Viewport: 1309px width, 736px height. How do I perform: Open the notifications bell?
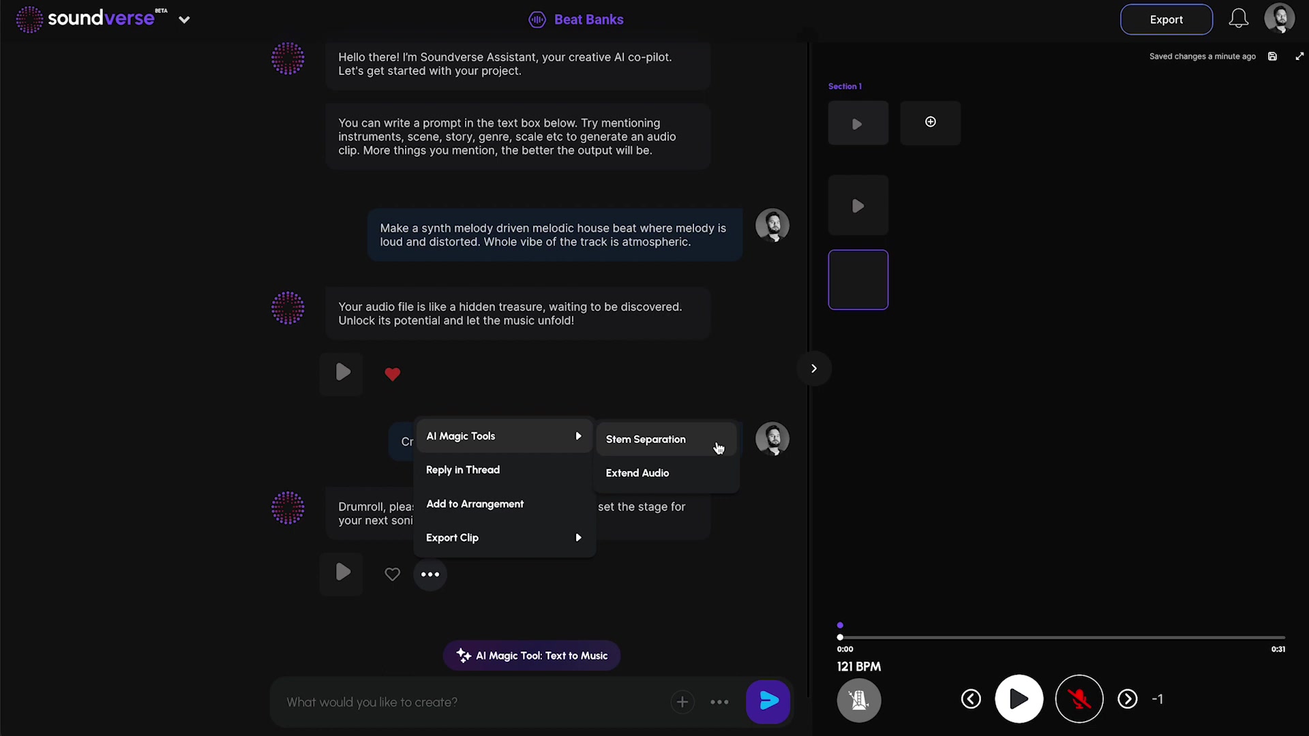coord(1238,18)
